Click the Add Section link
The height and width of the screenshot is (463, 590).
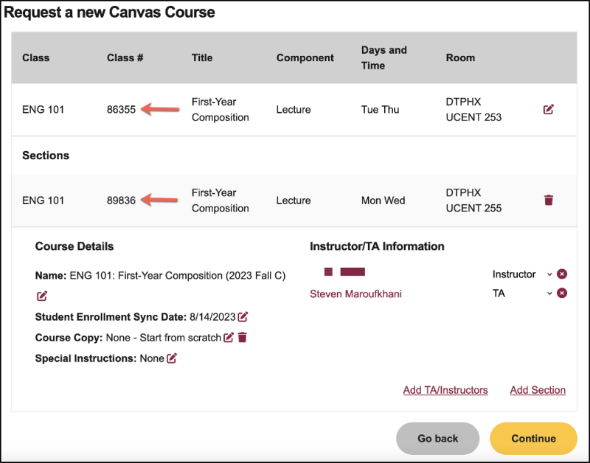point(538,390)
